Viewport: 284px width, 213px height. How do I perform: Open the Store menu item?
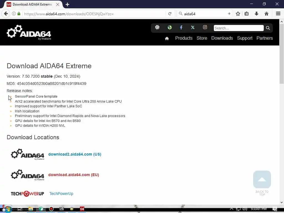pos(202,38)
